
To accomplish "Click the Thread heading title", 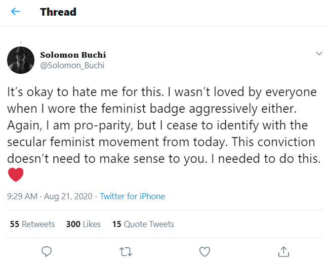I will click(x=58, y=12).
